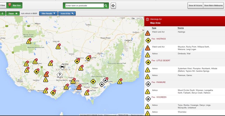Click the towns text Dimboola, Wail

tap(184, 54)
